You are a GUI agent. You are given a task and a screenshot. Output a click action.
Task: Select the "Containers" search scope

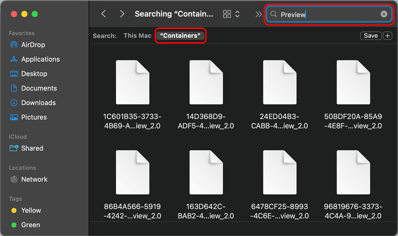(180, 36)
